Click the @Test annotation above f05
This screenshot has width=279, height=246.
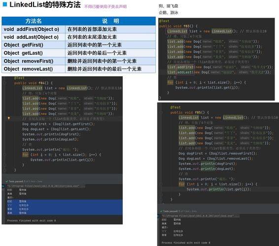point(175,107)
